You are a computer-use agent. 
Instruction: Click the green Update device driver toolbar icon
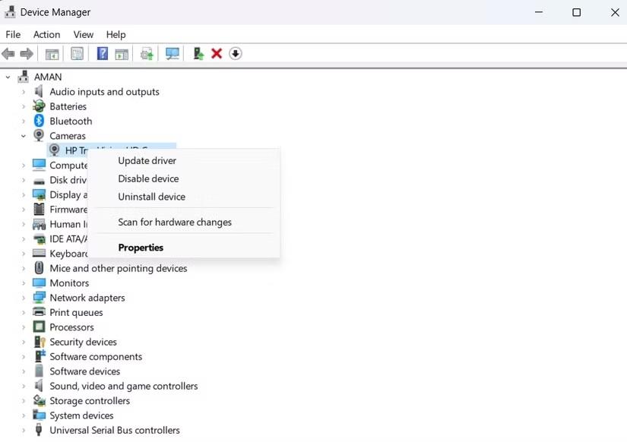tap(198, 54)
